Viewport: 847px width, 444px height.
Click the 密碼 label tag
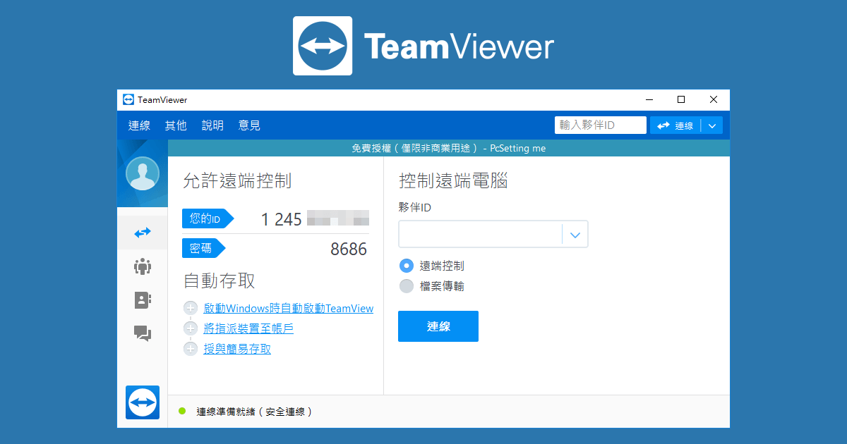click(203, 248)
